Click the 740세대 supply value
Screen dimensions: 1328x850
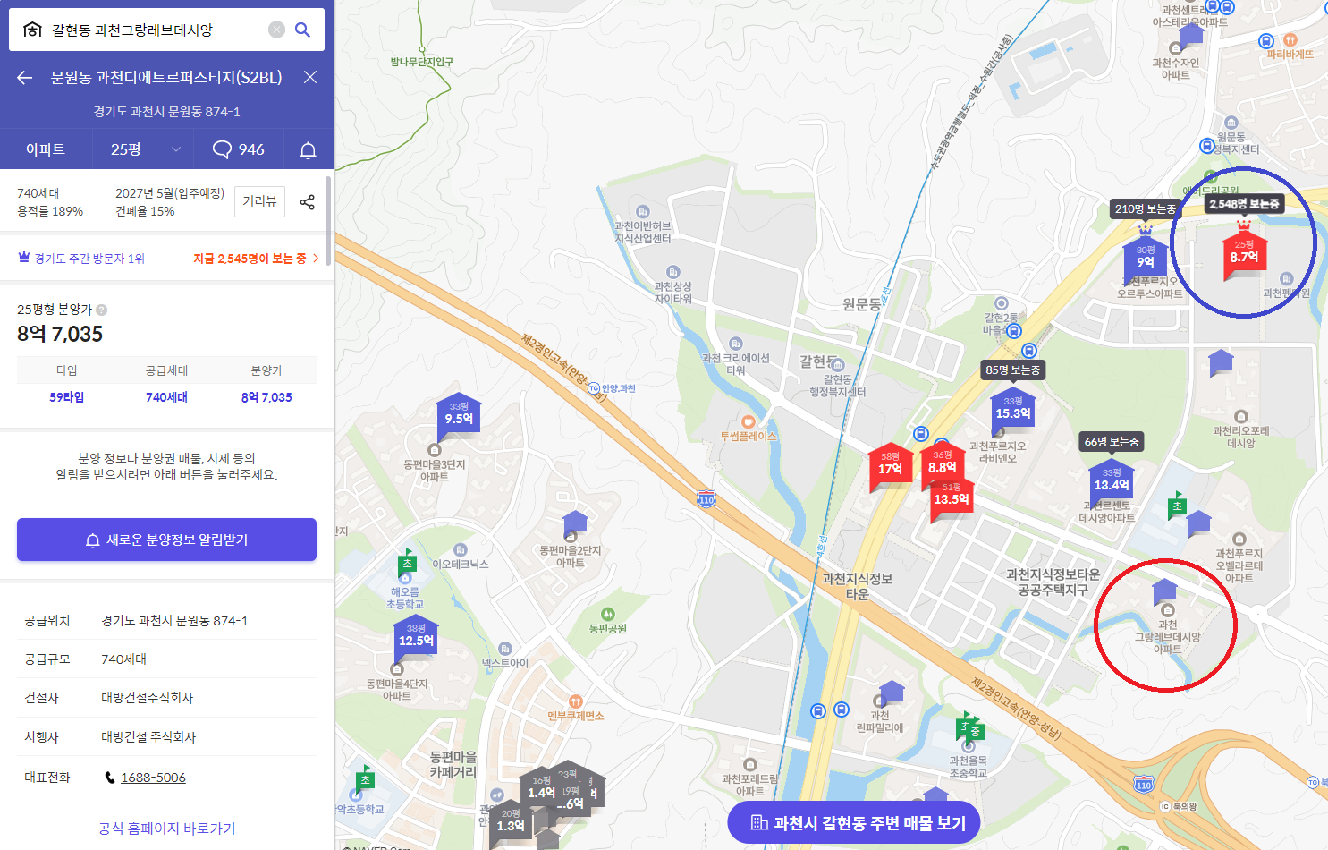point(166,397)
